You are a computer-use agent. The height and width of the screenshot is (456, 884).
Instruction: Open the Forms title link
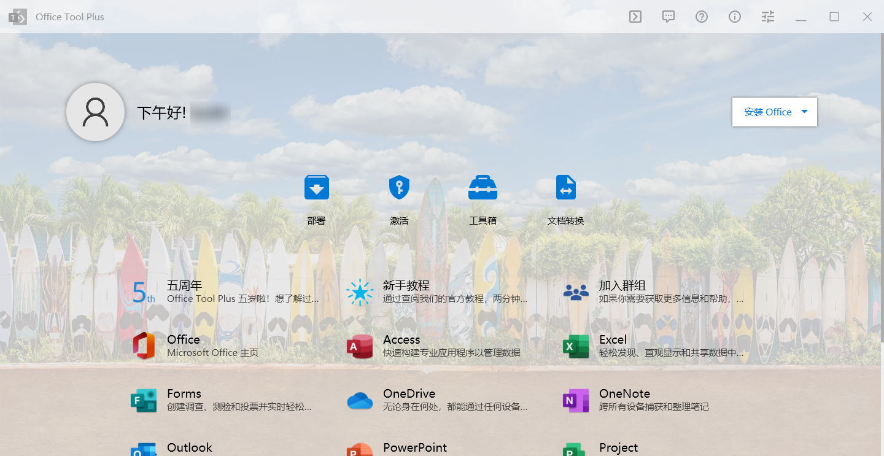click(184, 393)
